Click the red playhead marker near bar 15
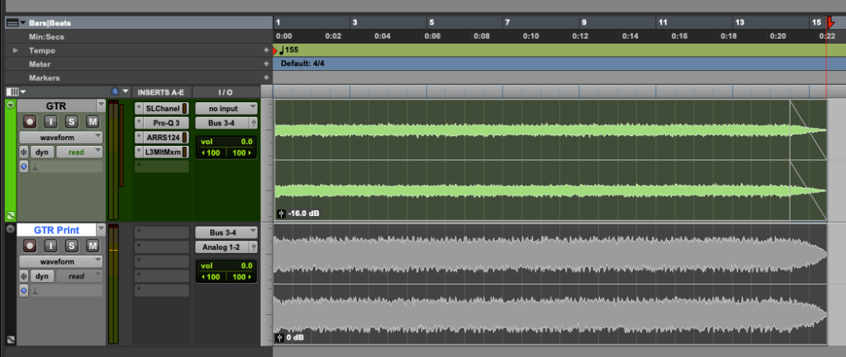This screenshot has width=846, height=357. [x=830, y=22]
